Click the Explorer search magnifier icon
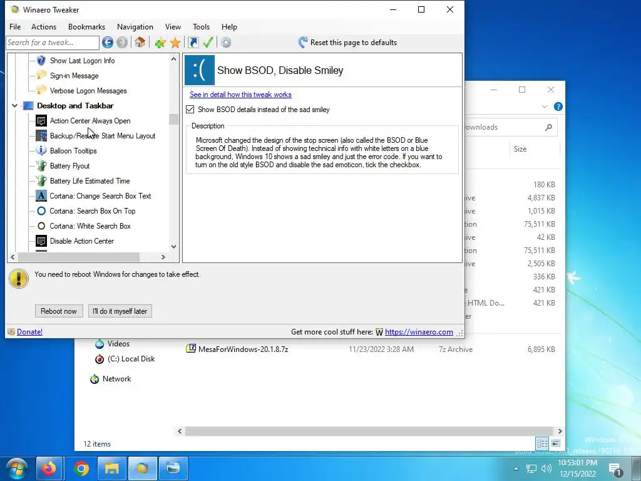The width and height of the screenshot is (641, 481). click(x=548, y=127)
